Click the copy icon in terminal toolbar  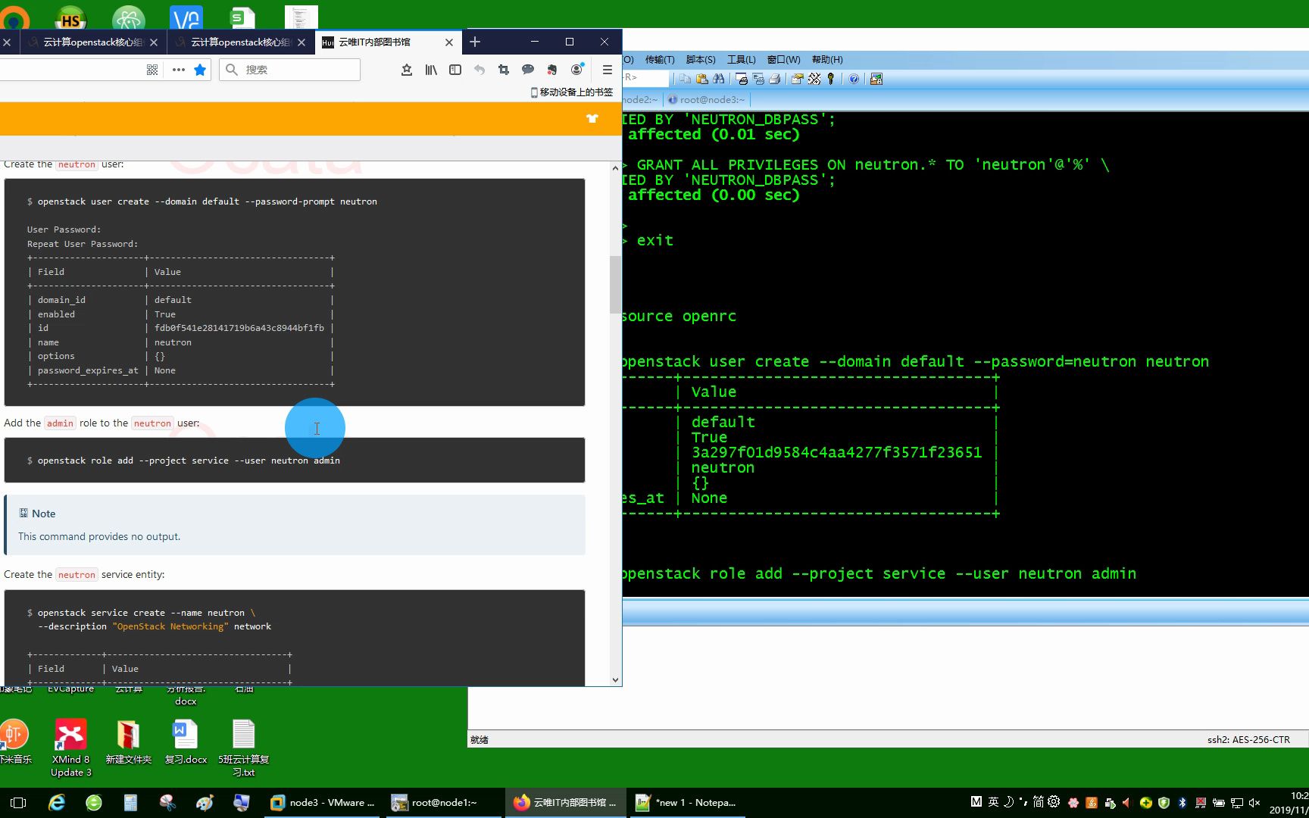point(685,79)
